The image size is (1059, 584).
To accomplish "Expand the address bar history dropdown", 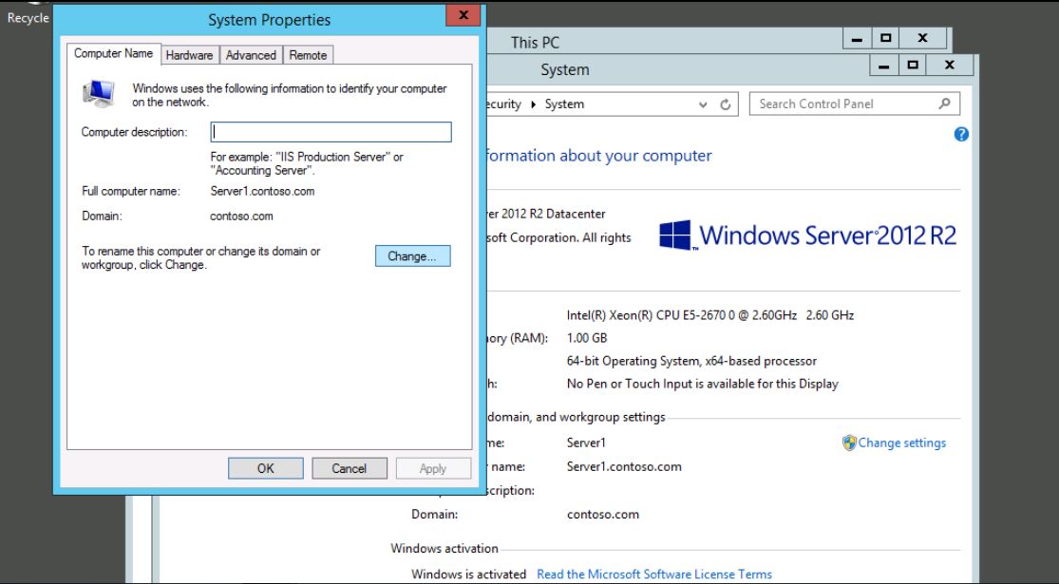I will [x=704, y=104].
